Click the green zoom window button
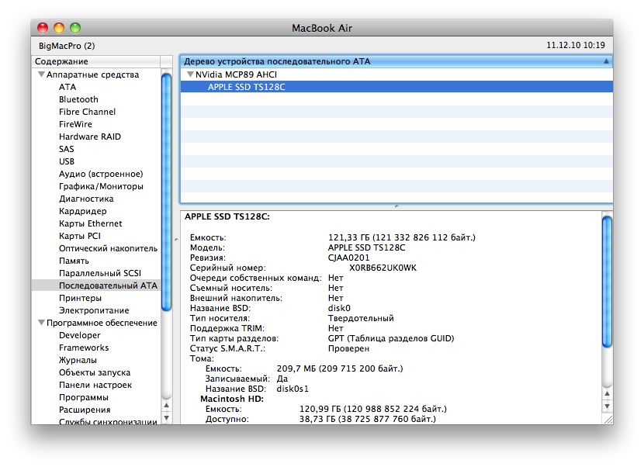 pos(75,28)
